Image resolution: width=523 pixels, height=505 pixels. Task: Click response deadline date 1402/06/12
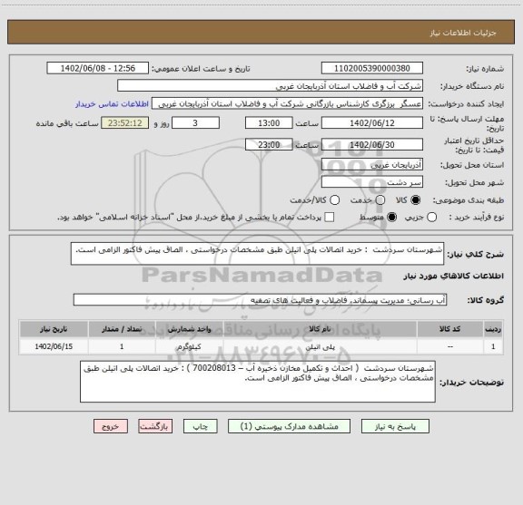pyautogui.click(x=372, y=123)
